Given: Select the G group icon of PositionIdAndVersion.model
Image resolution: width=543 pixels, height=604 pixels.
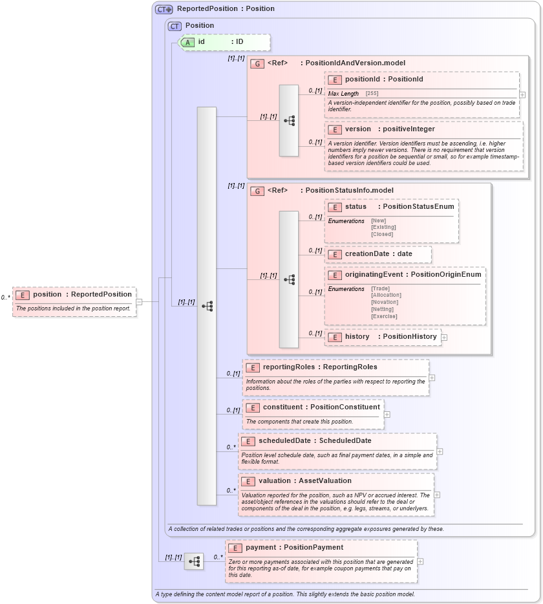Looking at the screenshot, I should [x=257, y=63].
